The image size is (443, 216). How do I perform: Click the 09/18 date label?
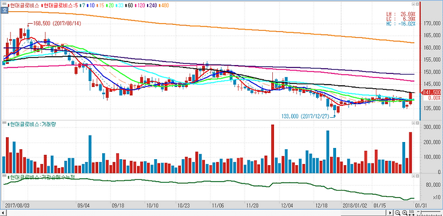[118, 205]
